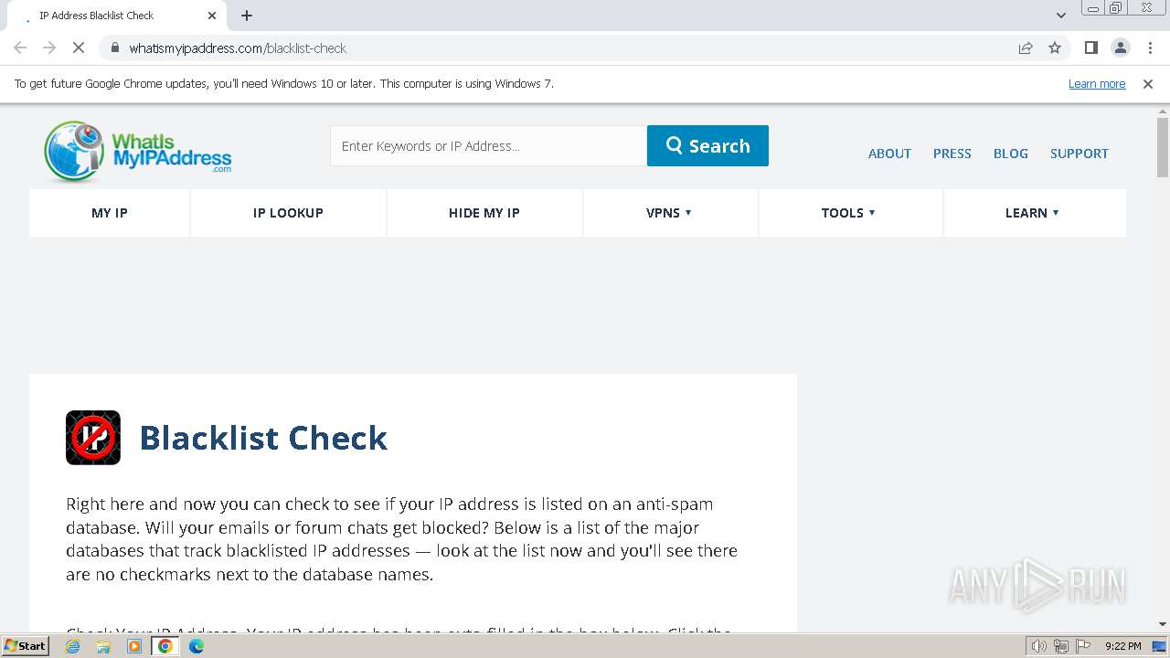Bookmark this page with the star icon
Viewport: 1170px width, 658px height.
pos(1055,48)
